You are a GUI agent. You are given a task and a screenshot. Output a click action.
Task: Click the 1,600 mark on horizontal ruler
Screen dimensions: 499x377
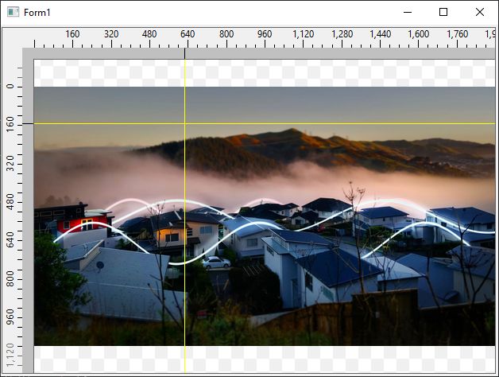[x=419, y=34]
